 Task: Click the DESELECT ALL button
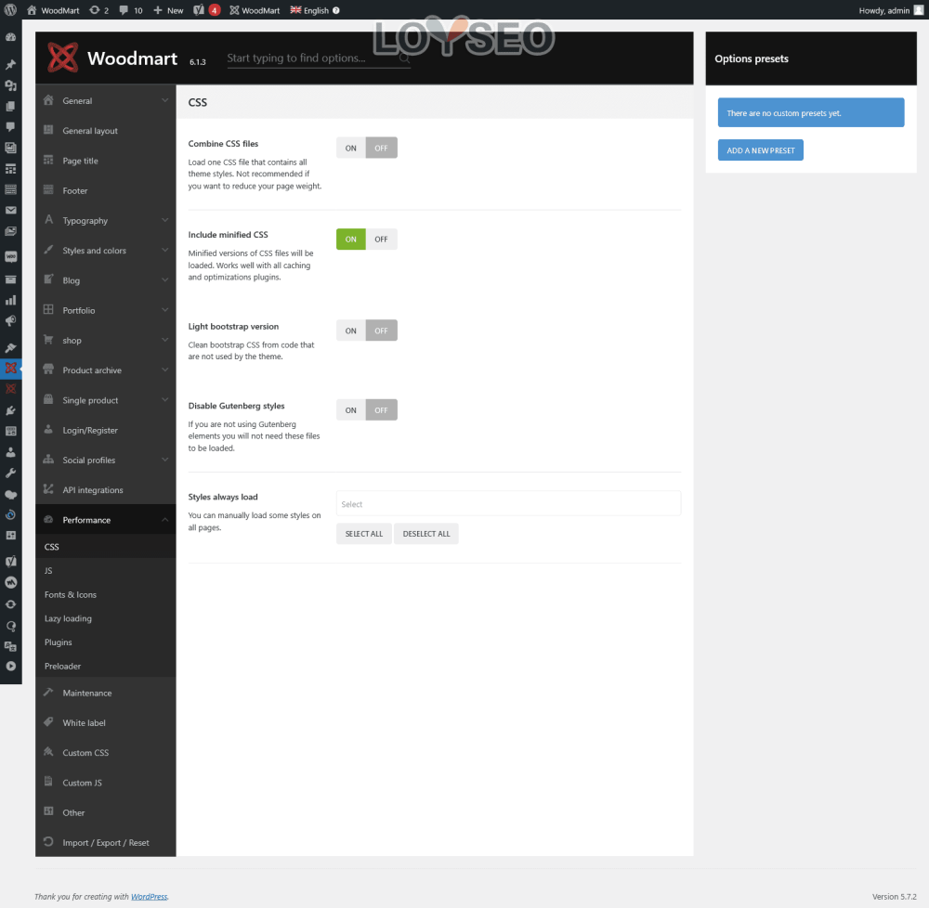pos(426,534)
